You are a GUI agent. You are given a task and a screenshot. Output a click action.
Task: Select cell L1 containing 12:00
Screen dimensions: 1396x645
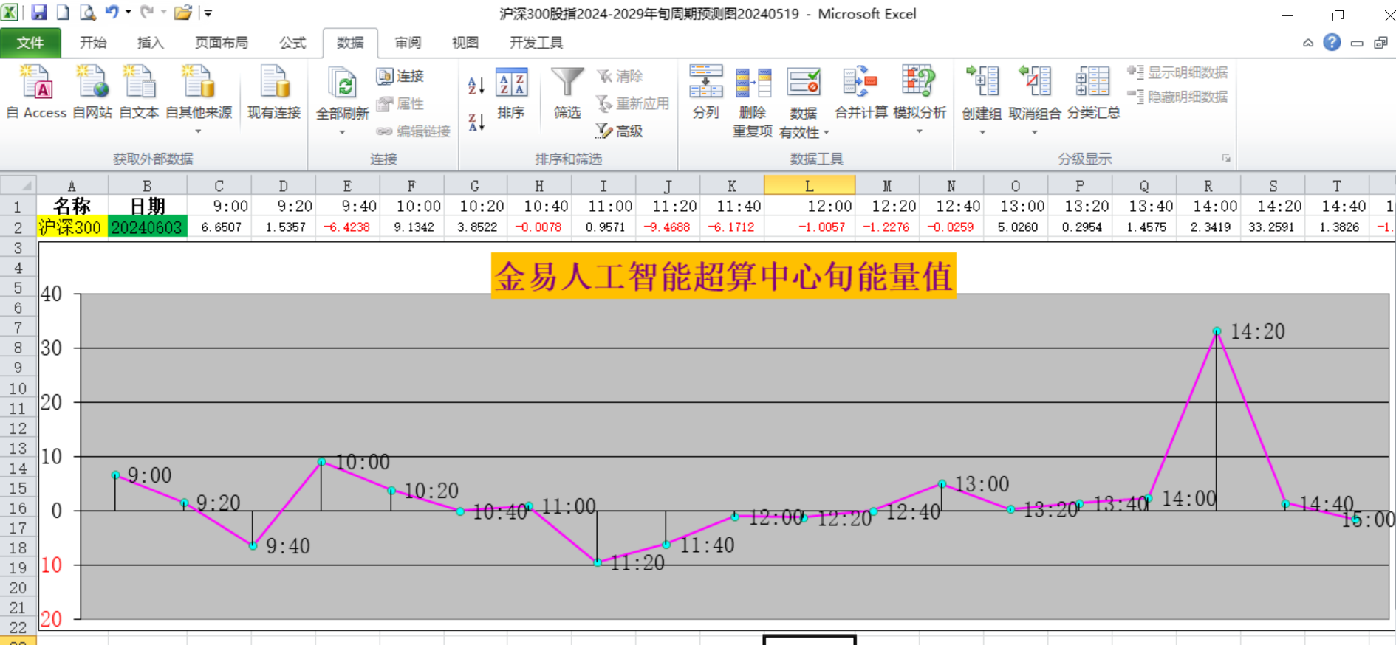(810, 206)
